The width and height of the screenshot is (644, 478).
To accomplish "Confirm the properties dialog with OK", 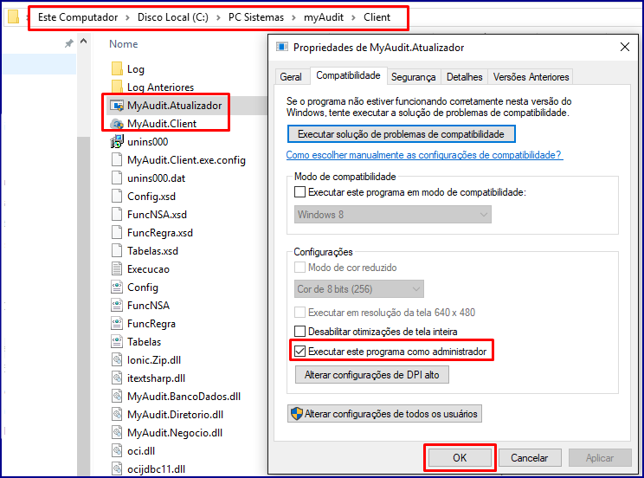I will (x=460, y=457).
